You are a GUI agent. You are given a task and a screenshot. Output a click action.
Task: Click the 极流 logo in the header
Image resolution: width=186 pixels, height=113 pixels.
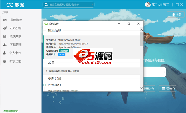[x=15, y=5]
